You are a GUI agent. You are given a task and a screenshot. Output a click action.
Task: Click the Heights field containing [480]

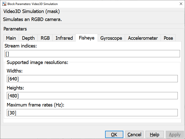pos(92,96)
